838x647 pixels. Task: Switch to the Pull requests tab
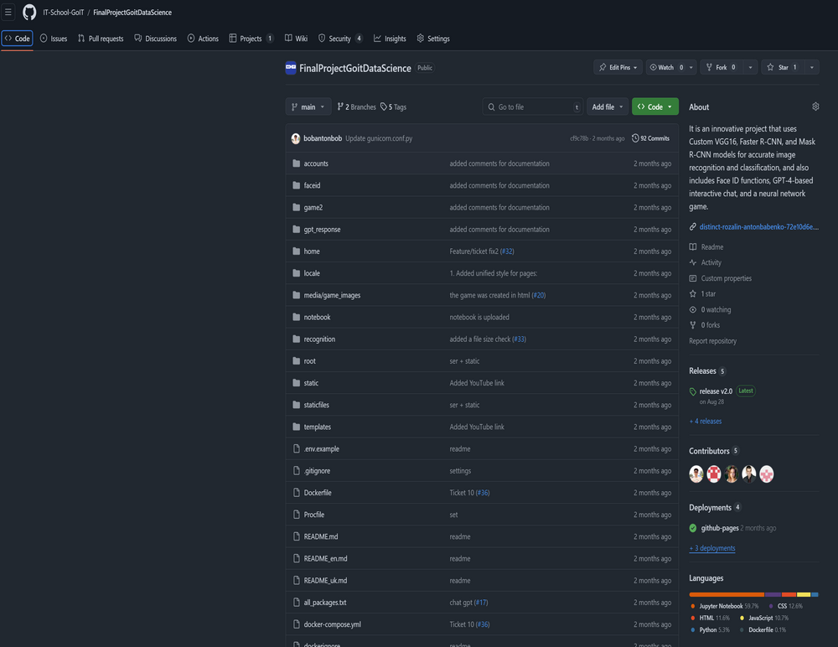pyautogui.click(x=100, y=39)
